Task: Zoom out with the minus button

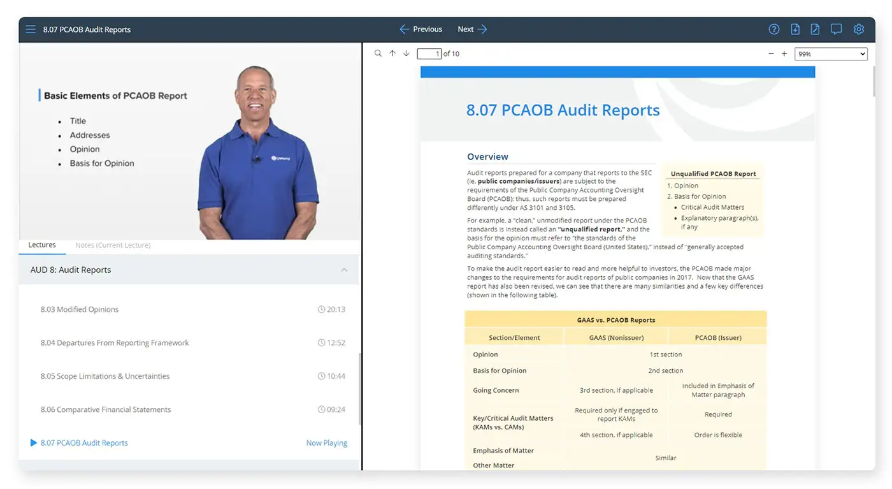Action: (771, 54)
